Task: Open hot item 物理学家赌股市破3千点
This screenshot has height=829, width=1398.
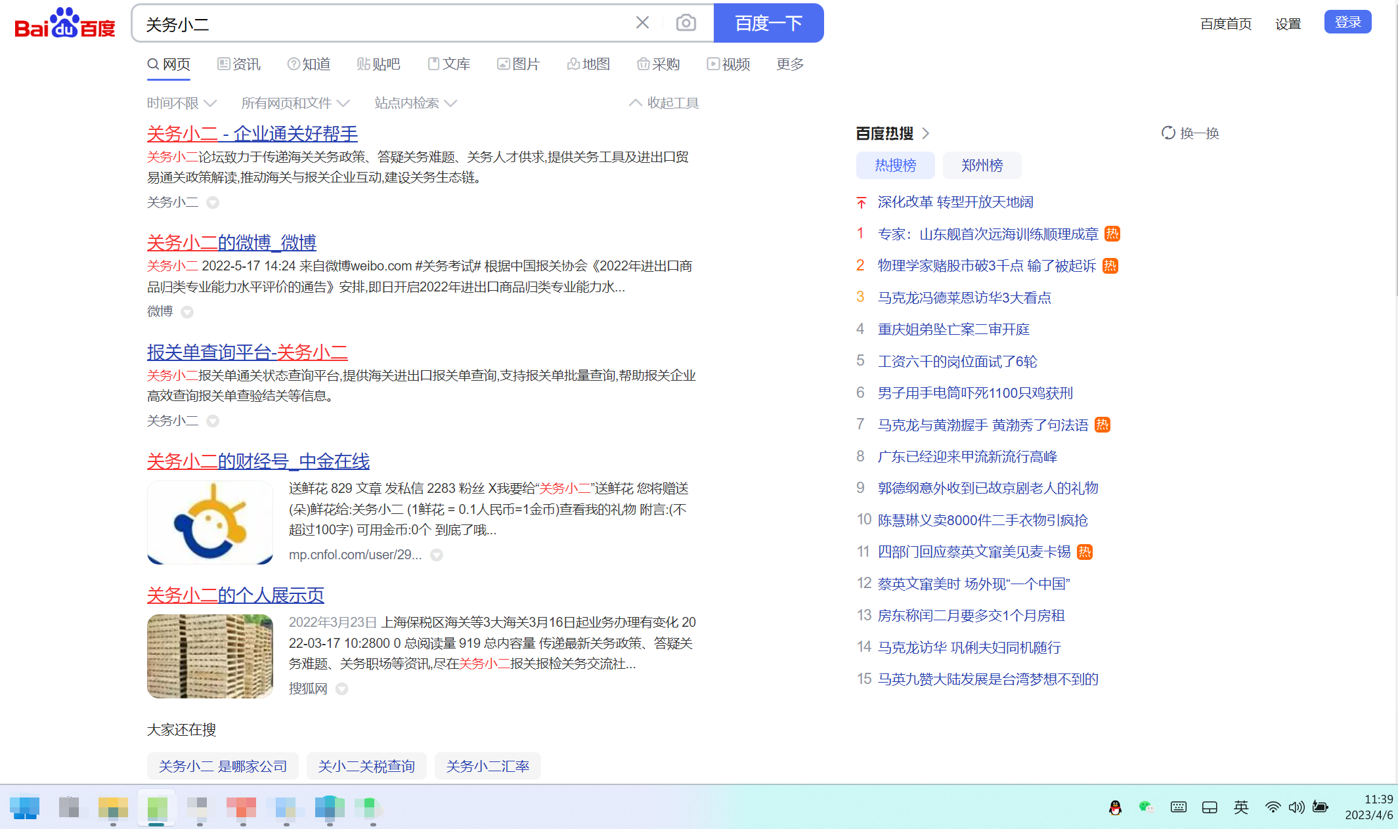Action: pos(987,266)
